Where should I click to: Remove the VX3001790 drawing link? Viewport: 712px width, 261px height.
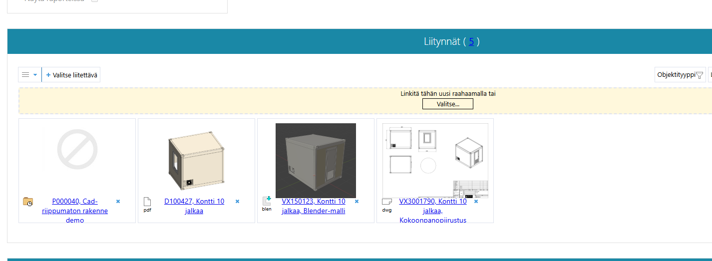tap(476, 202)
